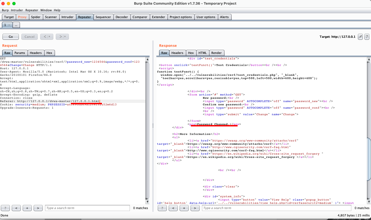This screenshot has width=371, height=220.
Task: Switch to the Proxy tab
Action: coord(22,17)
